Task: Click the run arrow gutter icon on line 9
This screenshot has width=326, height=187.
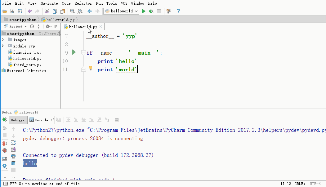Action: tap(74, 52)
